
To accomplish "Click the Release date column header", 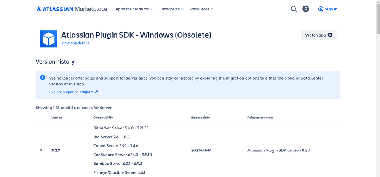I will click(200, 118).
